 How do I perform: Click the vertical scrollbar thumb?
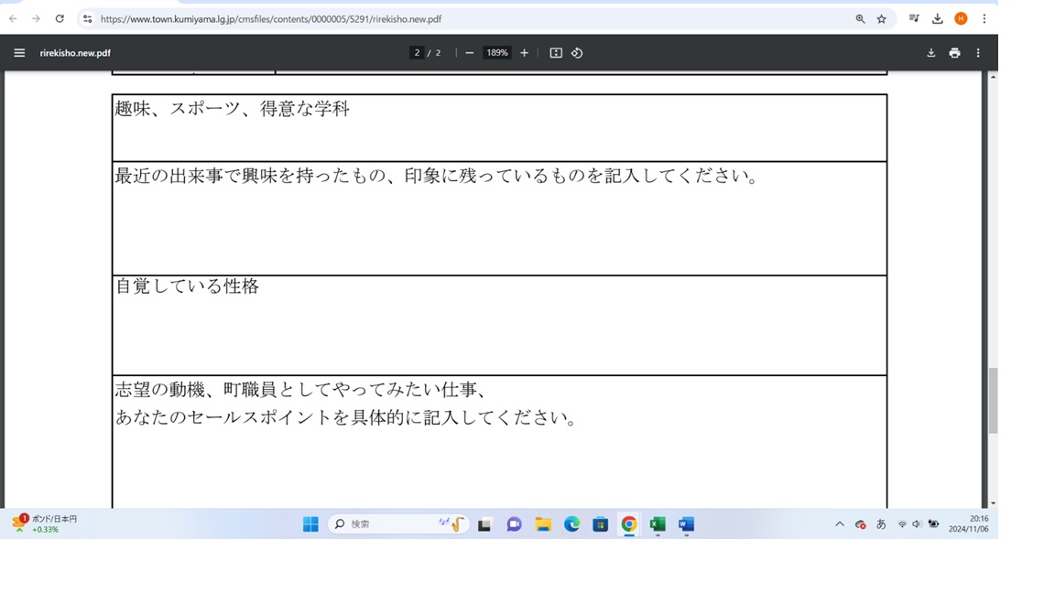click(x=993, y=401)
